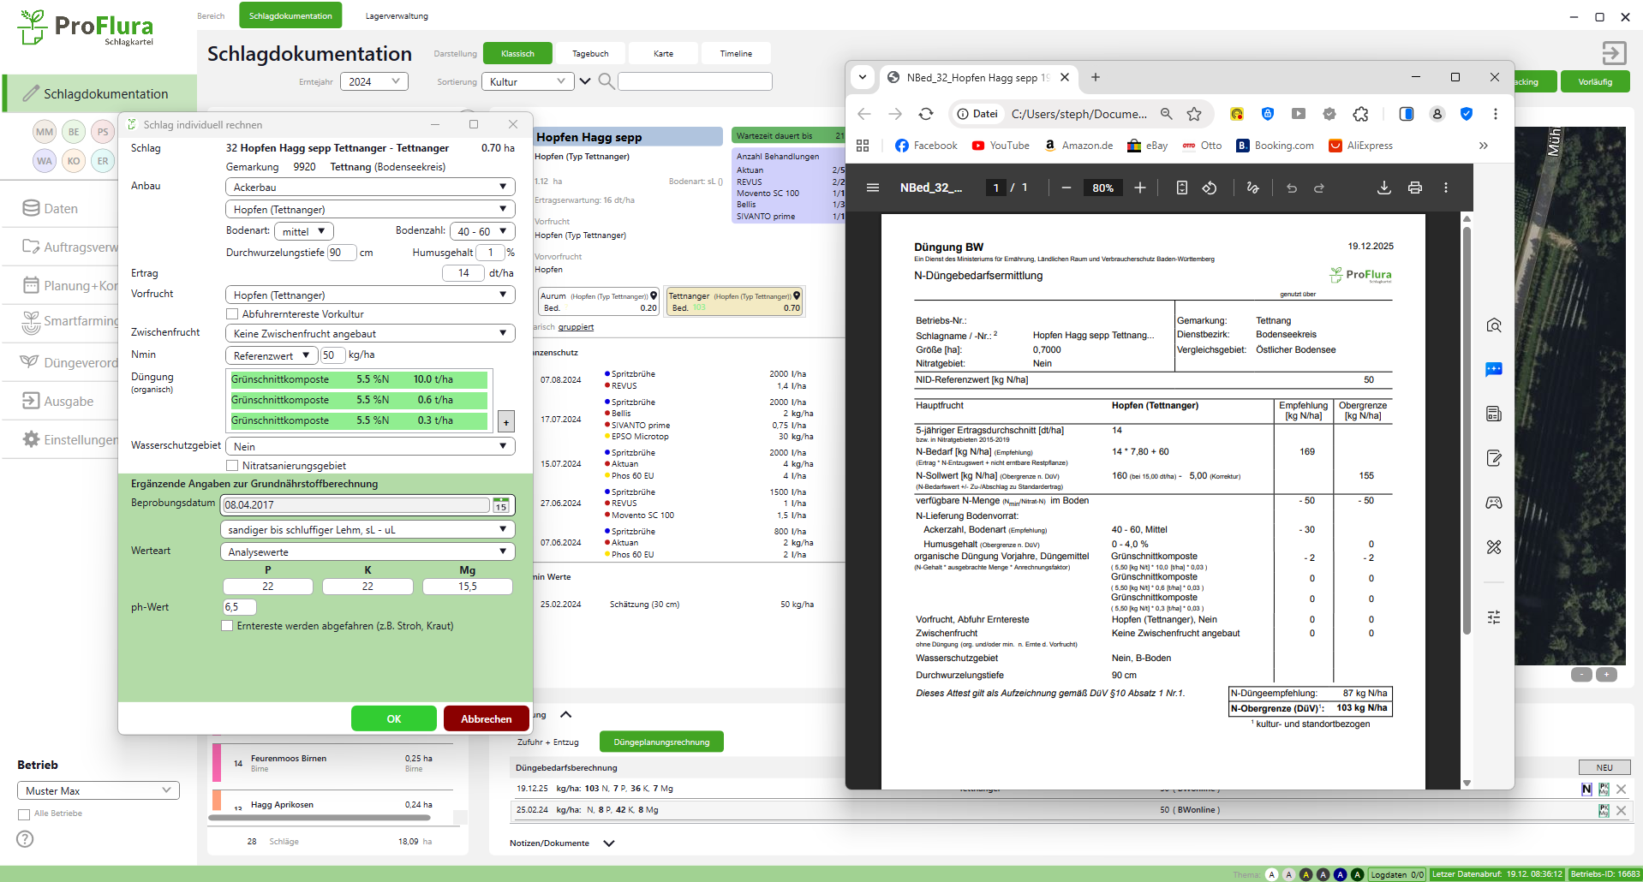Open the PDF viewer sidebar menu
This screenshot has width=1643, height=882.
pyautogui.click(x=873, y=188)
